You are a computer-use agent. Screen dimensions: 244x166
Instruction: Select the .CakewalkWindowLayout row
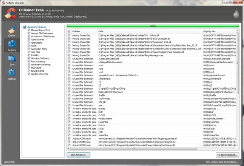pyautogui.click(x=151, y=62)
